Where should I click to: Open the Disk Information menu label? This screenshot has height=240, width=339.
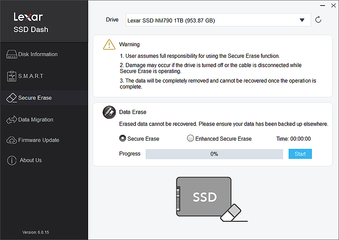[38, 54]
